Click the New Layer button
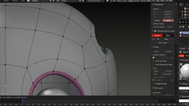 (x=163, y=43)
